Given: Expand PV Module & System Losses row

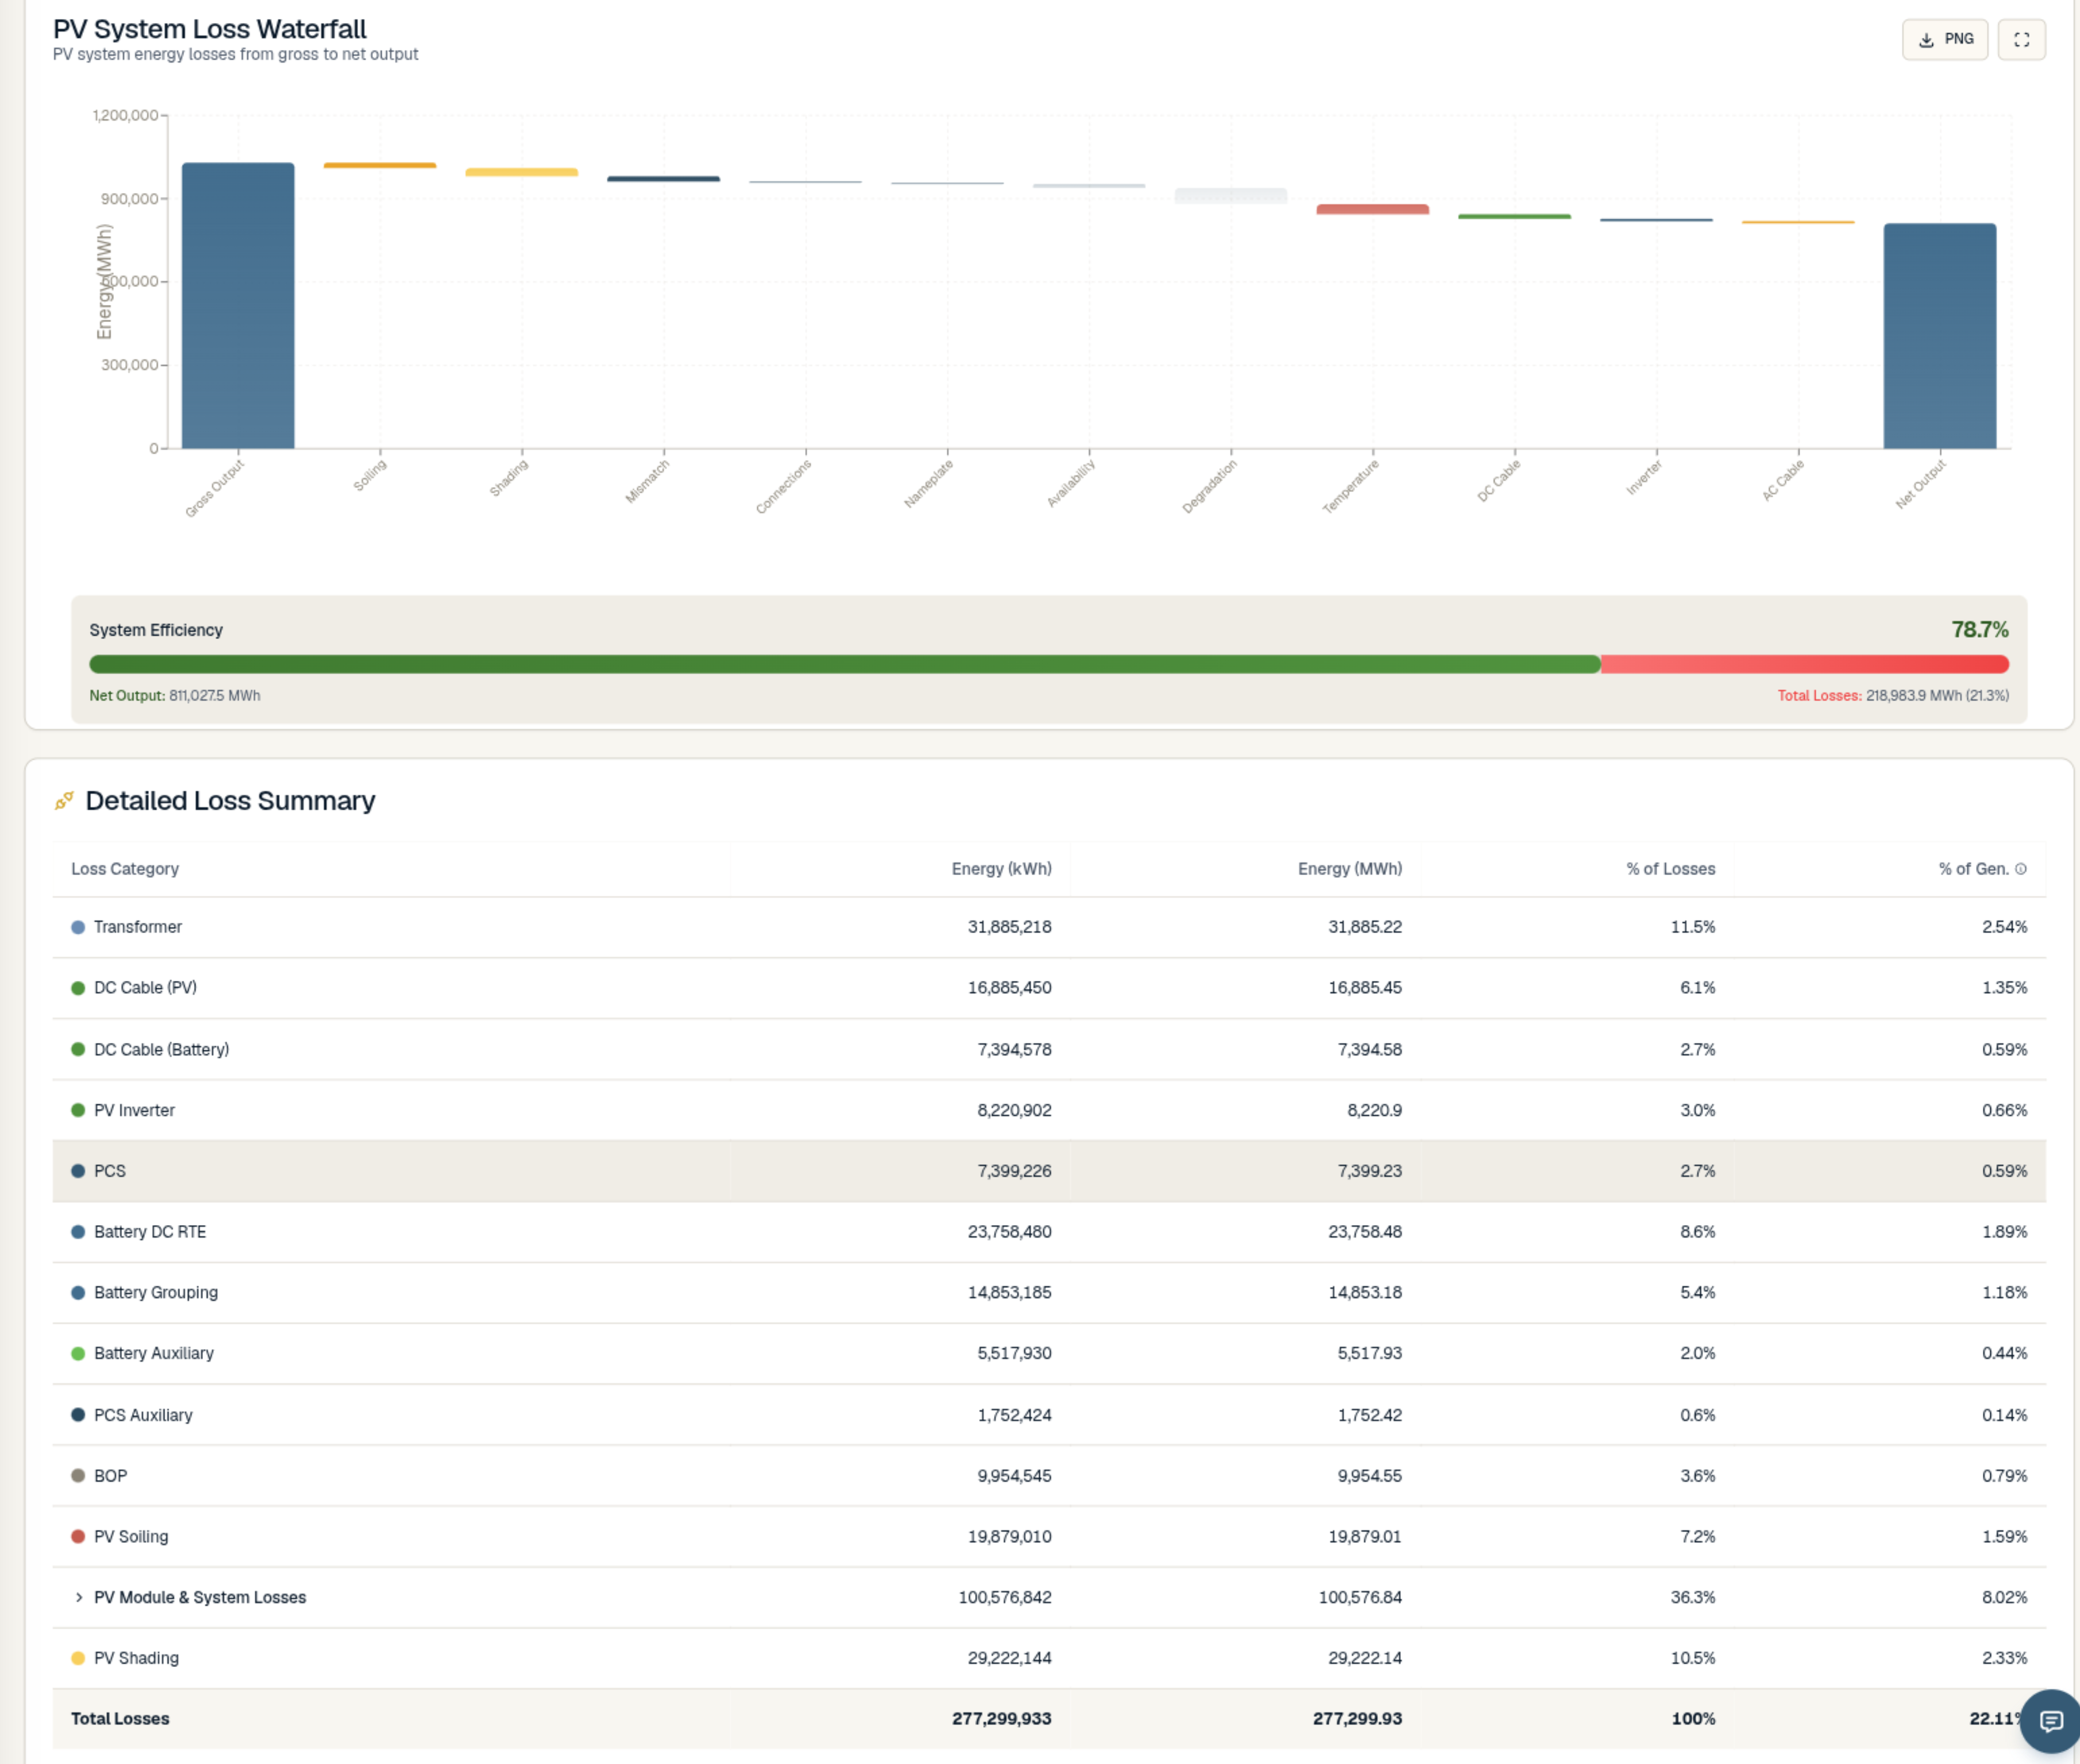Looking at the screenshot, I should point(79,1597).
